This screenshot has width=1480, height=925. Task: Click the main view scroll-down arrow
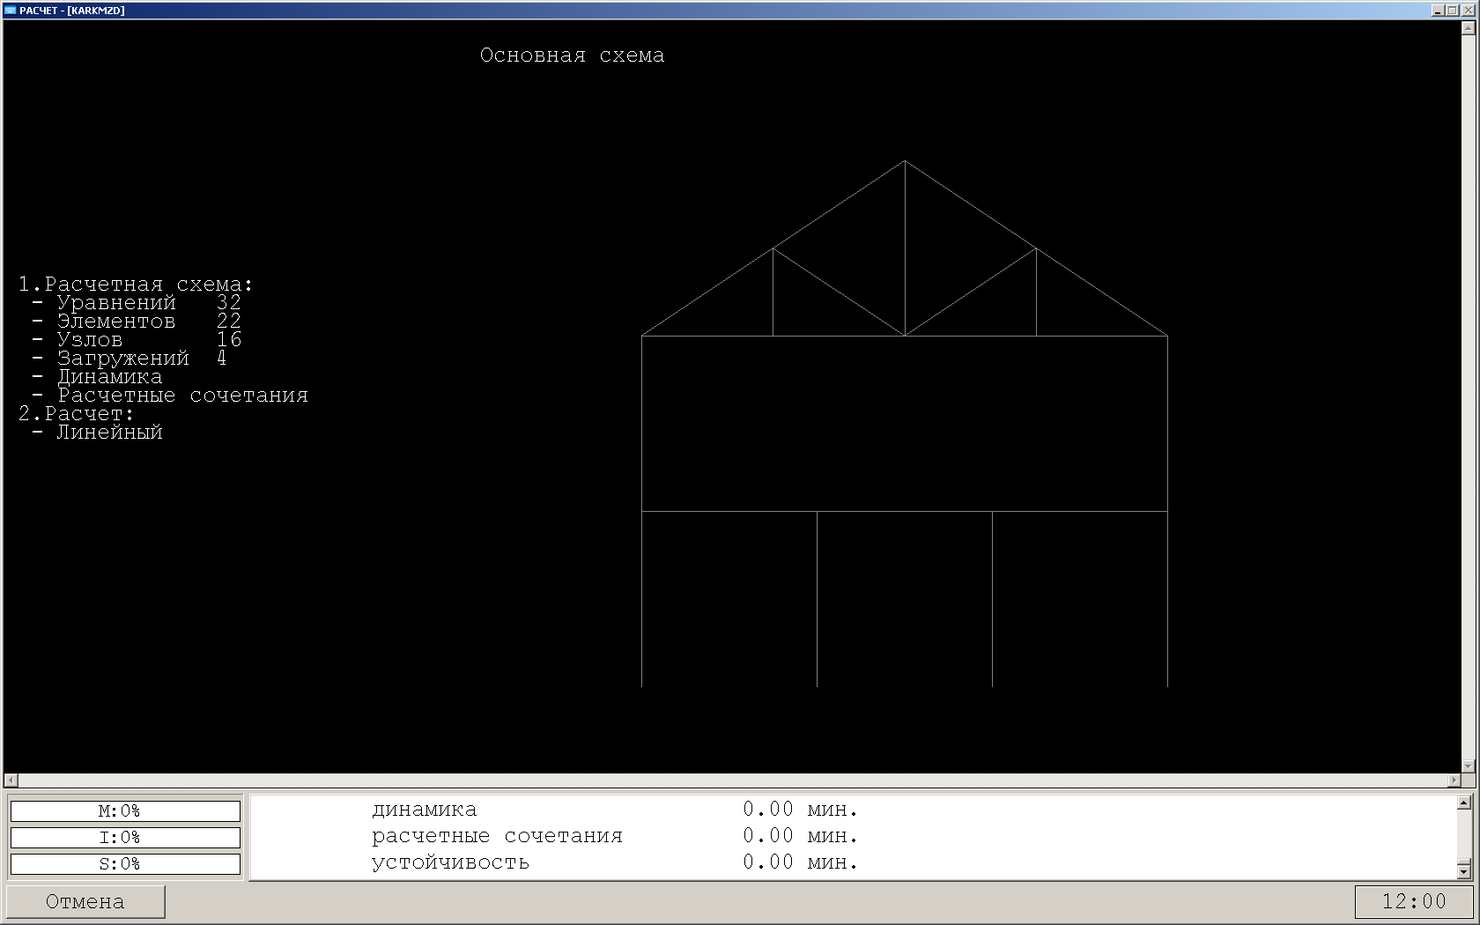coord(1469,766)
